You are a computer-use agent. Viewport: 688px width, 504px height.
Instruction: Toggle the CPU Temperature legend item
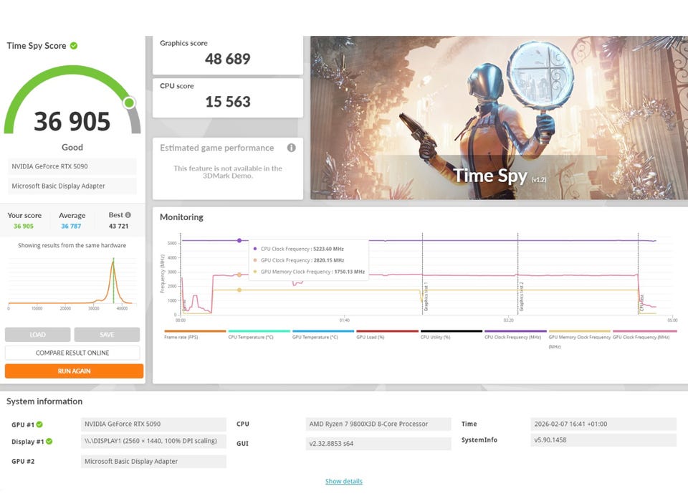point(259,335)
